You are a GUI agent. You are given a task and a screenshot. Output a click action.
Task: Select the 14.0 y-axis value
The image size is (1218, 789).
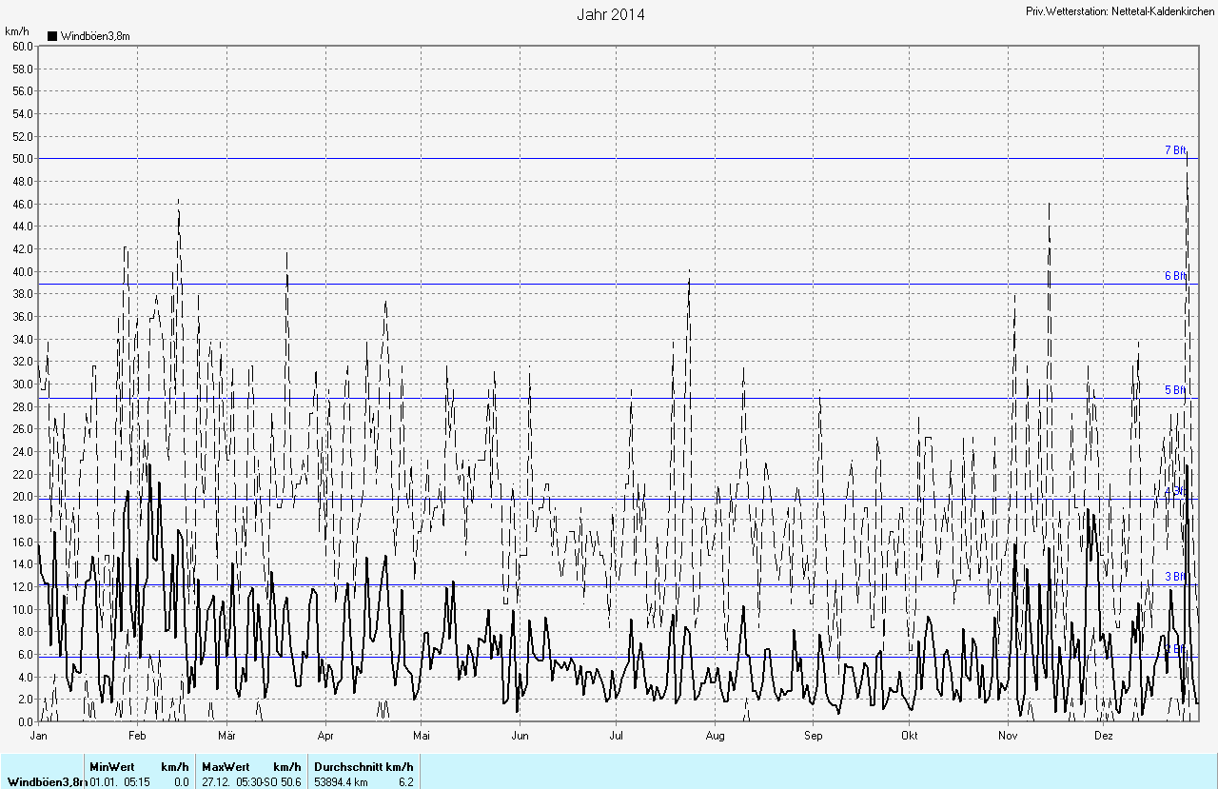23,564
